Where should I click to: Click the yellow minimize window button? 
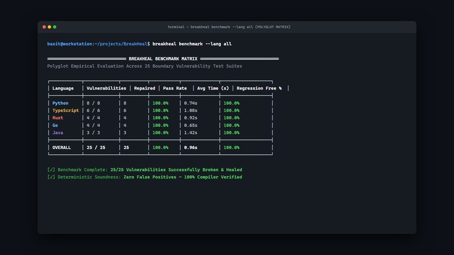(50, 27)
